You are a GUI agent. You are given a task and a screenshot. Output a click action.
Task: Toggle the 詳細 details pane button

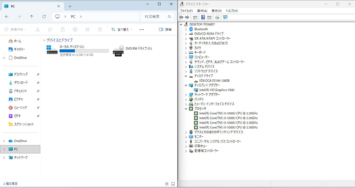(165, 30)
